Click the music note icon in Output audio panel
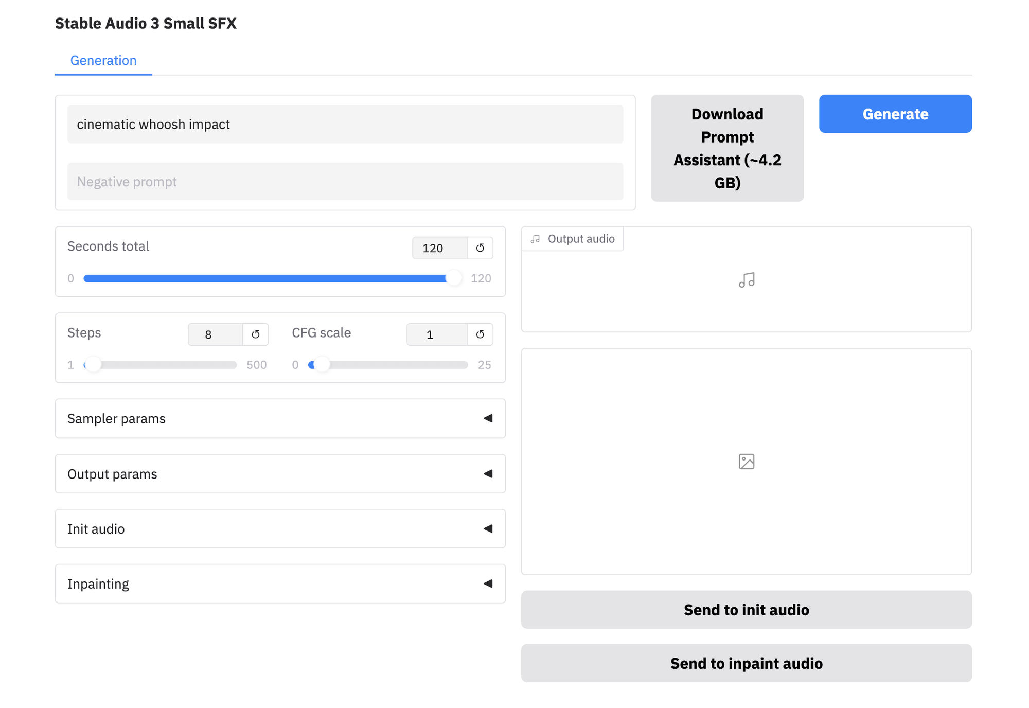1029x708 pixels. (747, 280)
